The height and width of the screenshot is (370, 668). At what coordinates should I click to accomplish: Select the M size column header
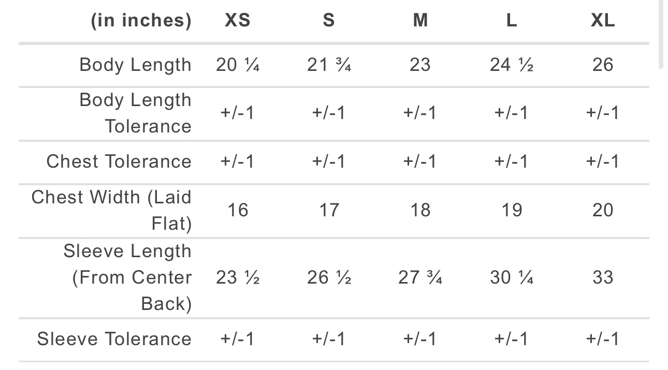420,21
